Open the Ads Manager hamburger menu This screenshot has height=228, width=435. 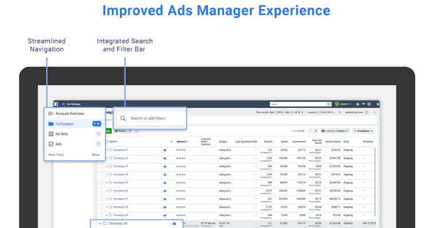[x=64, y=104]
